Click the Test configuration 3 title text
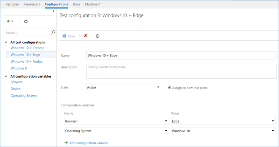The height and width of the screenshot is (147, 279). click(101, 16)
